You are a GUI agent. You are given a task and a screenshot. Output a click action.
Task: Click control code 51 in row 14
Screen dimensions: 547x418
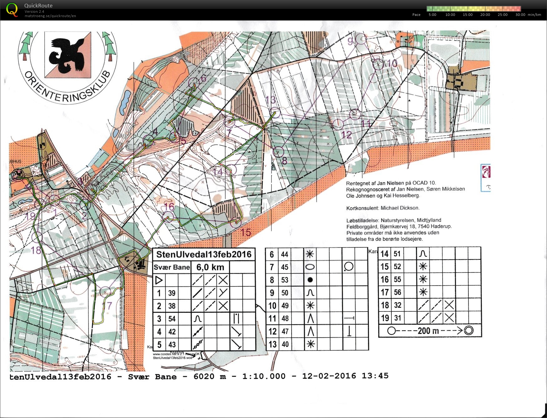click(397, 254)
